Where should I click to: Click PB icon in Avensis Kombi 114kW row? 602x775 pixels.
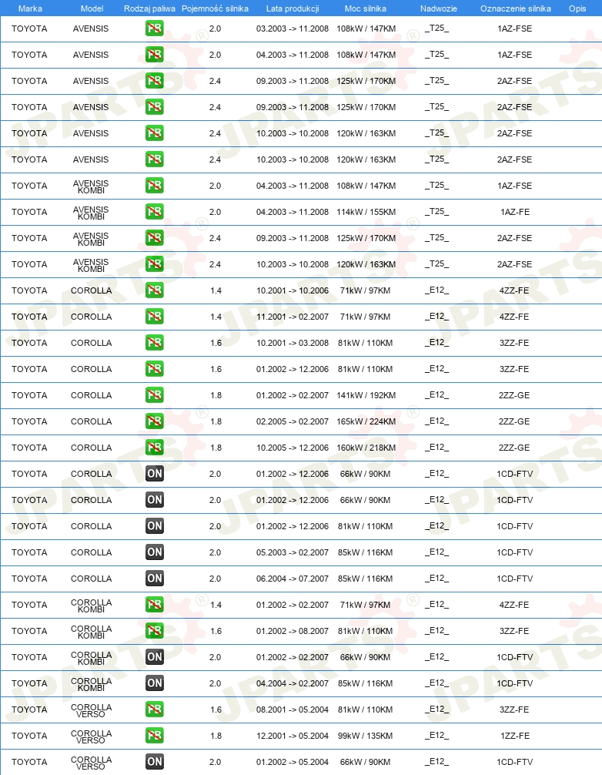[x=155, y=212]
